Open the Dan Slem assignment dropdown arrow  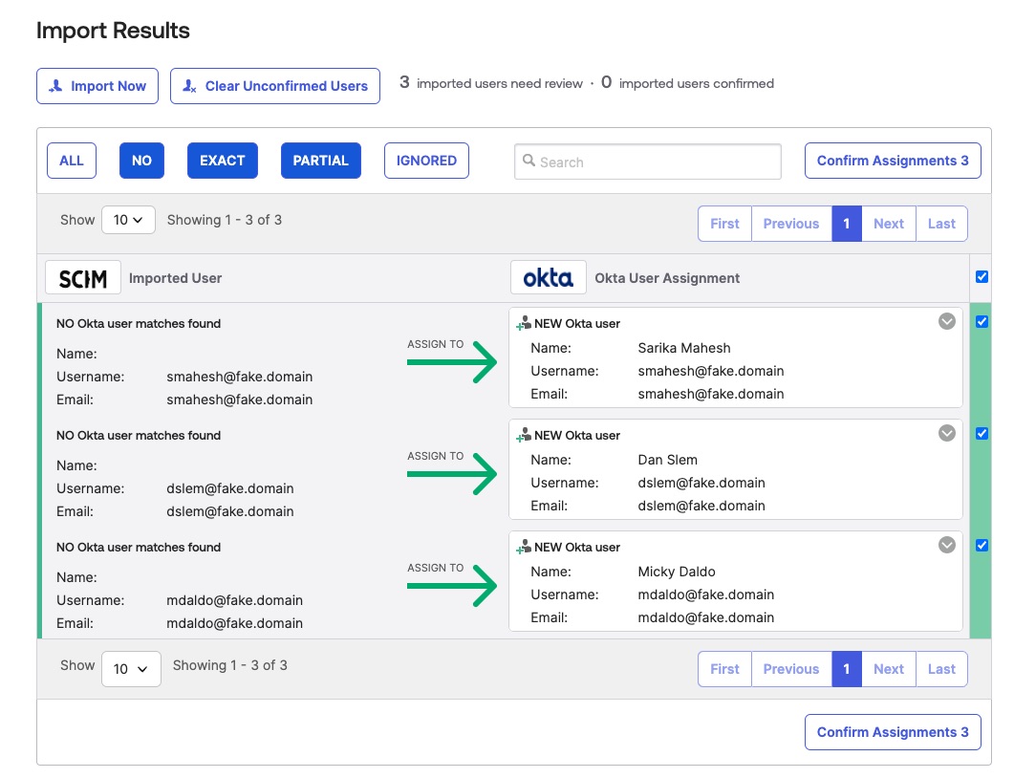pyautogui.click(x=947, y=434)
